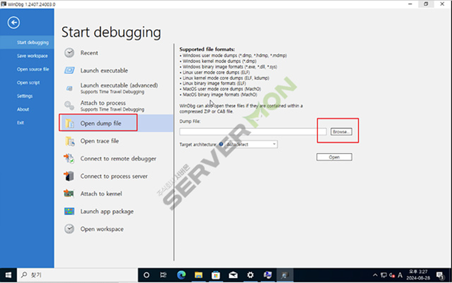Viewport: 452px width, 283px height.
Task: Choose Launch executable option text
Action: (x=104, y=70)
